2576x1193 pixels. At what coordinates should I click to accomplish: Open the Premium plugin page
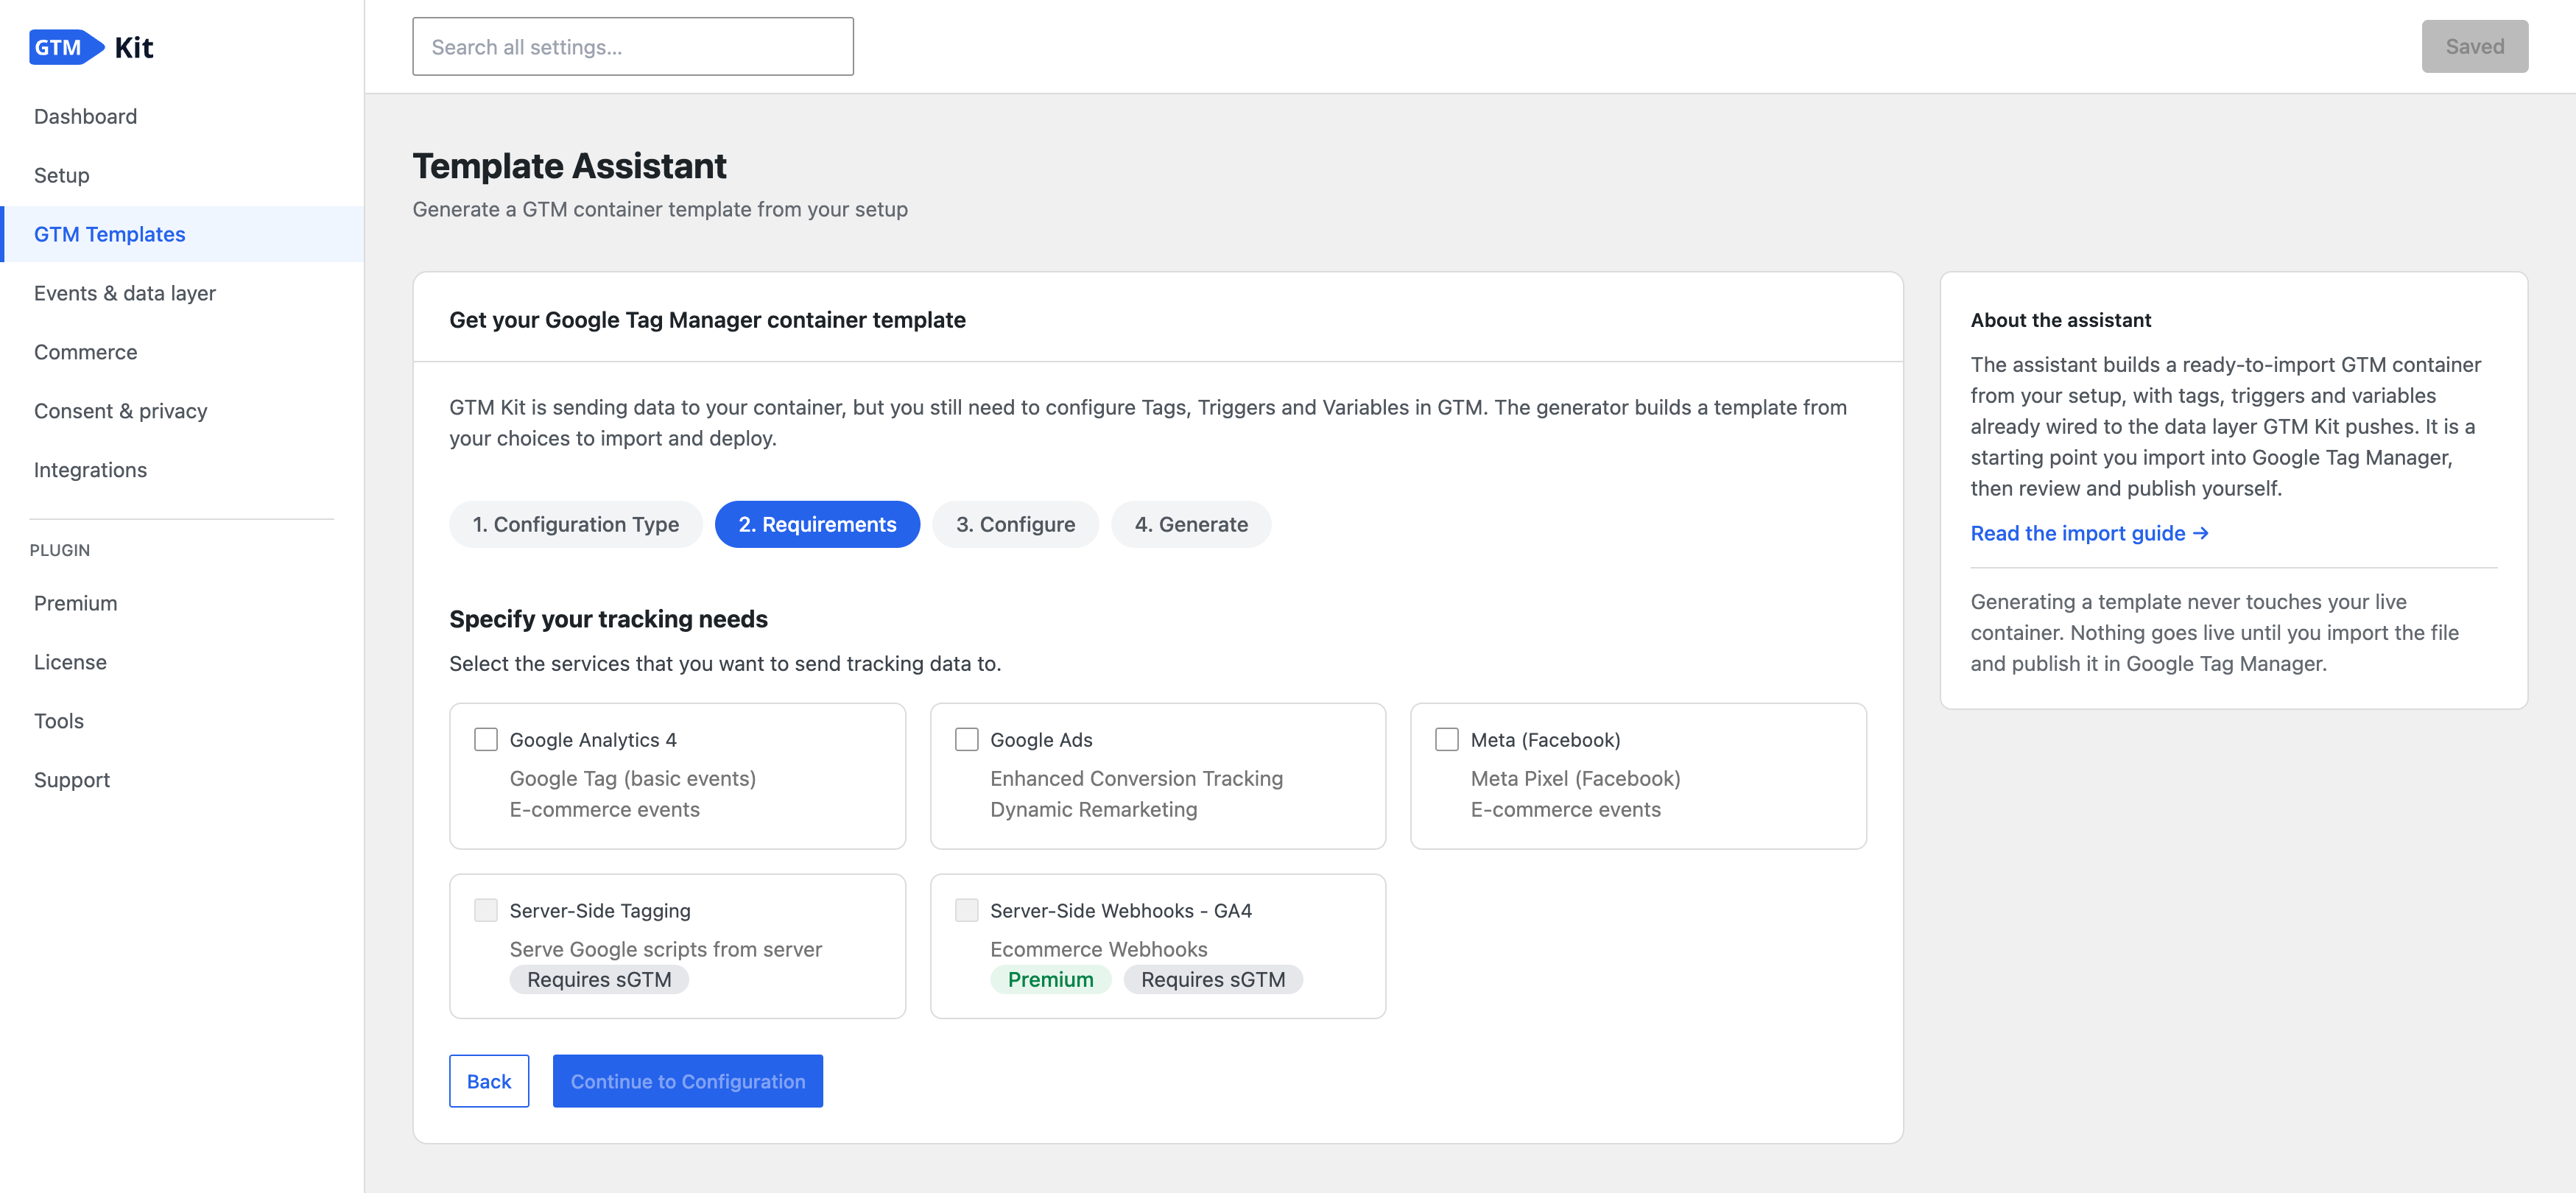(75, 603)
